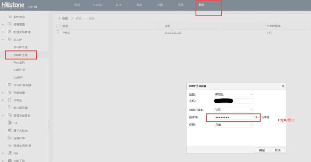Tick the checkbox for the IP地址 row
Viewport: 311px width, 162px height.
coord(58,32)
